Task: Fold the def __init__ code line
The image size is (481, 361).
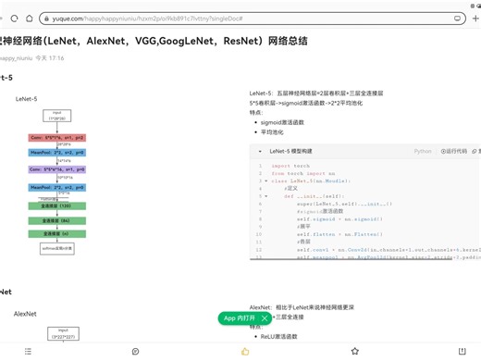Action: click(266, 196)
